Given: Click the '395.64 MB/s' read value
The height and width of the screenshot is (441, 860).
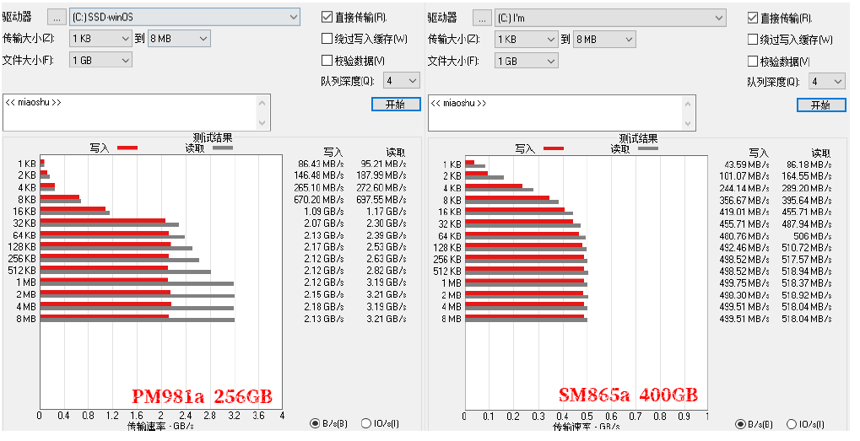Looking at the screenshot, I should point(807,200).
